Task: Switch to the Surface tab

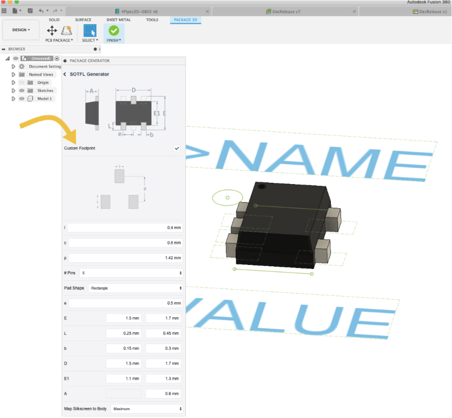Action: pyautogui.click(x=83, y=20)
